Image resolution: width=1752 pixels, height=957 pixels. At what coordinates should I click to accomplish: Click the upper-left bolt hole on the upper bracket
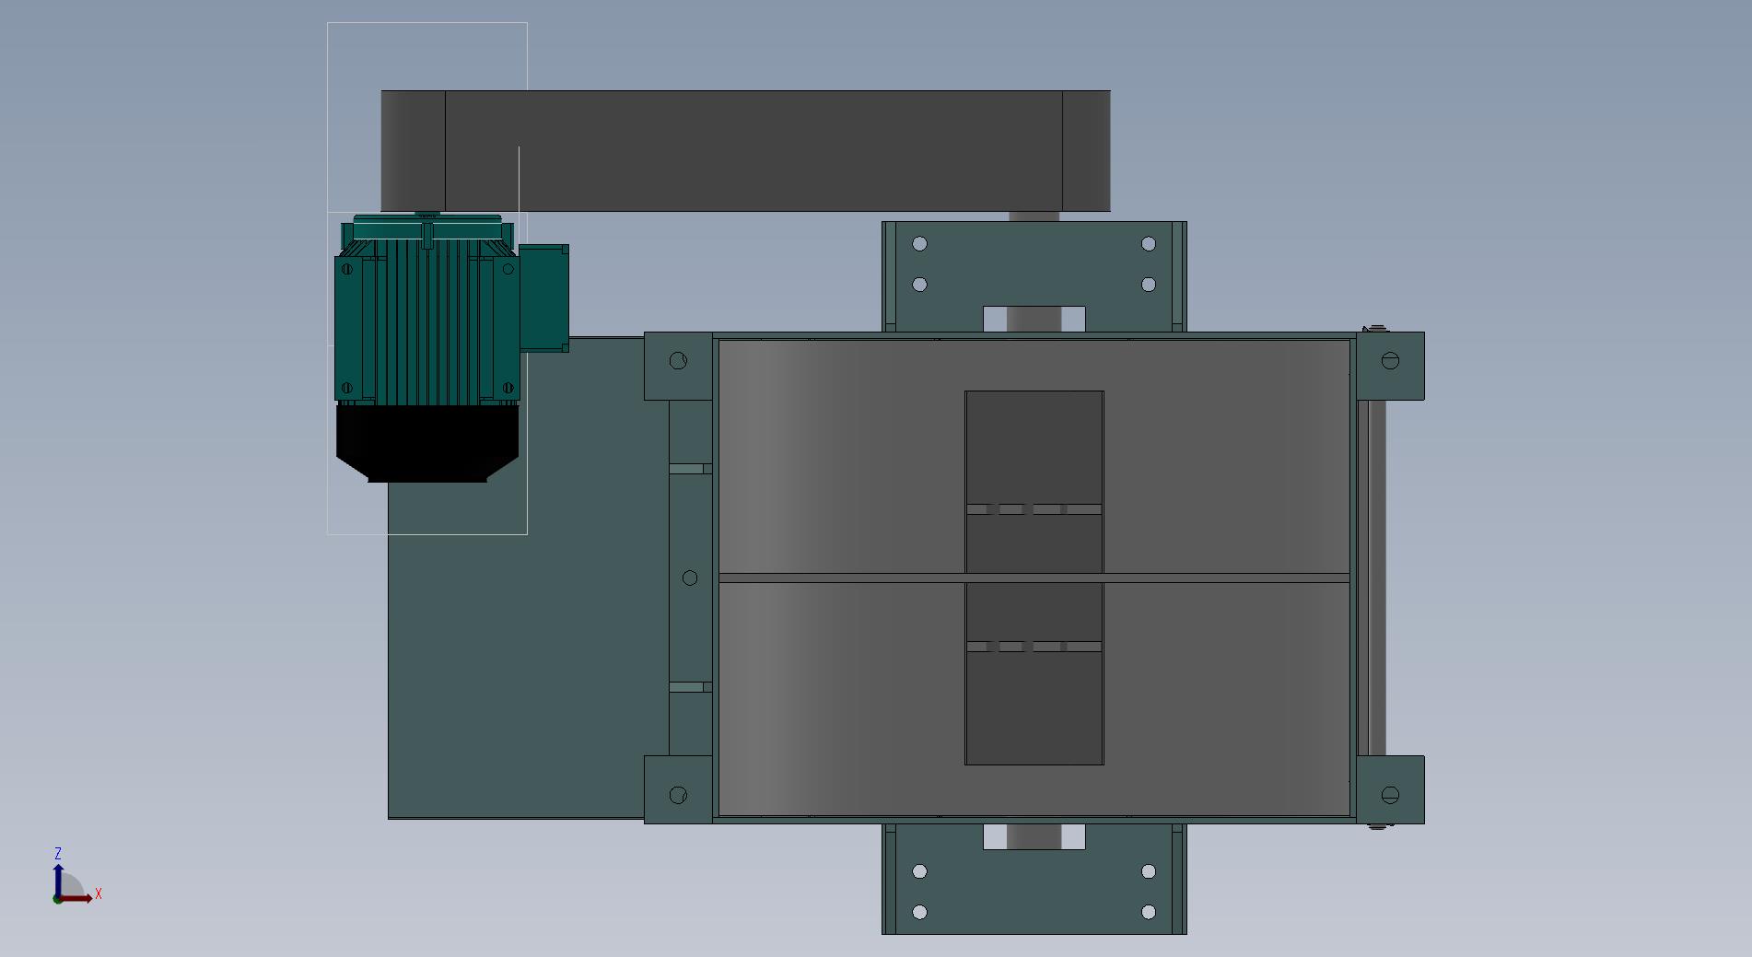tap(919, 244)
